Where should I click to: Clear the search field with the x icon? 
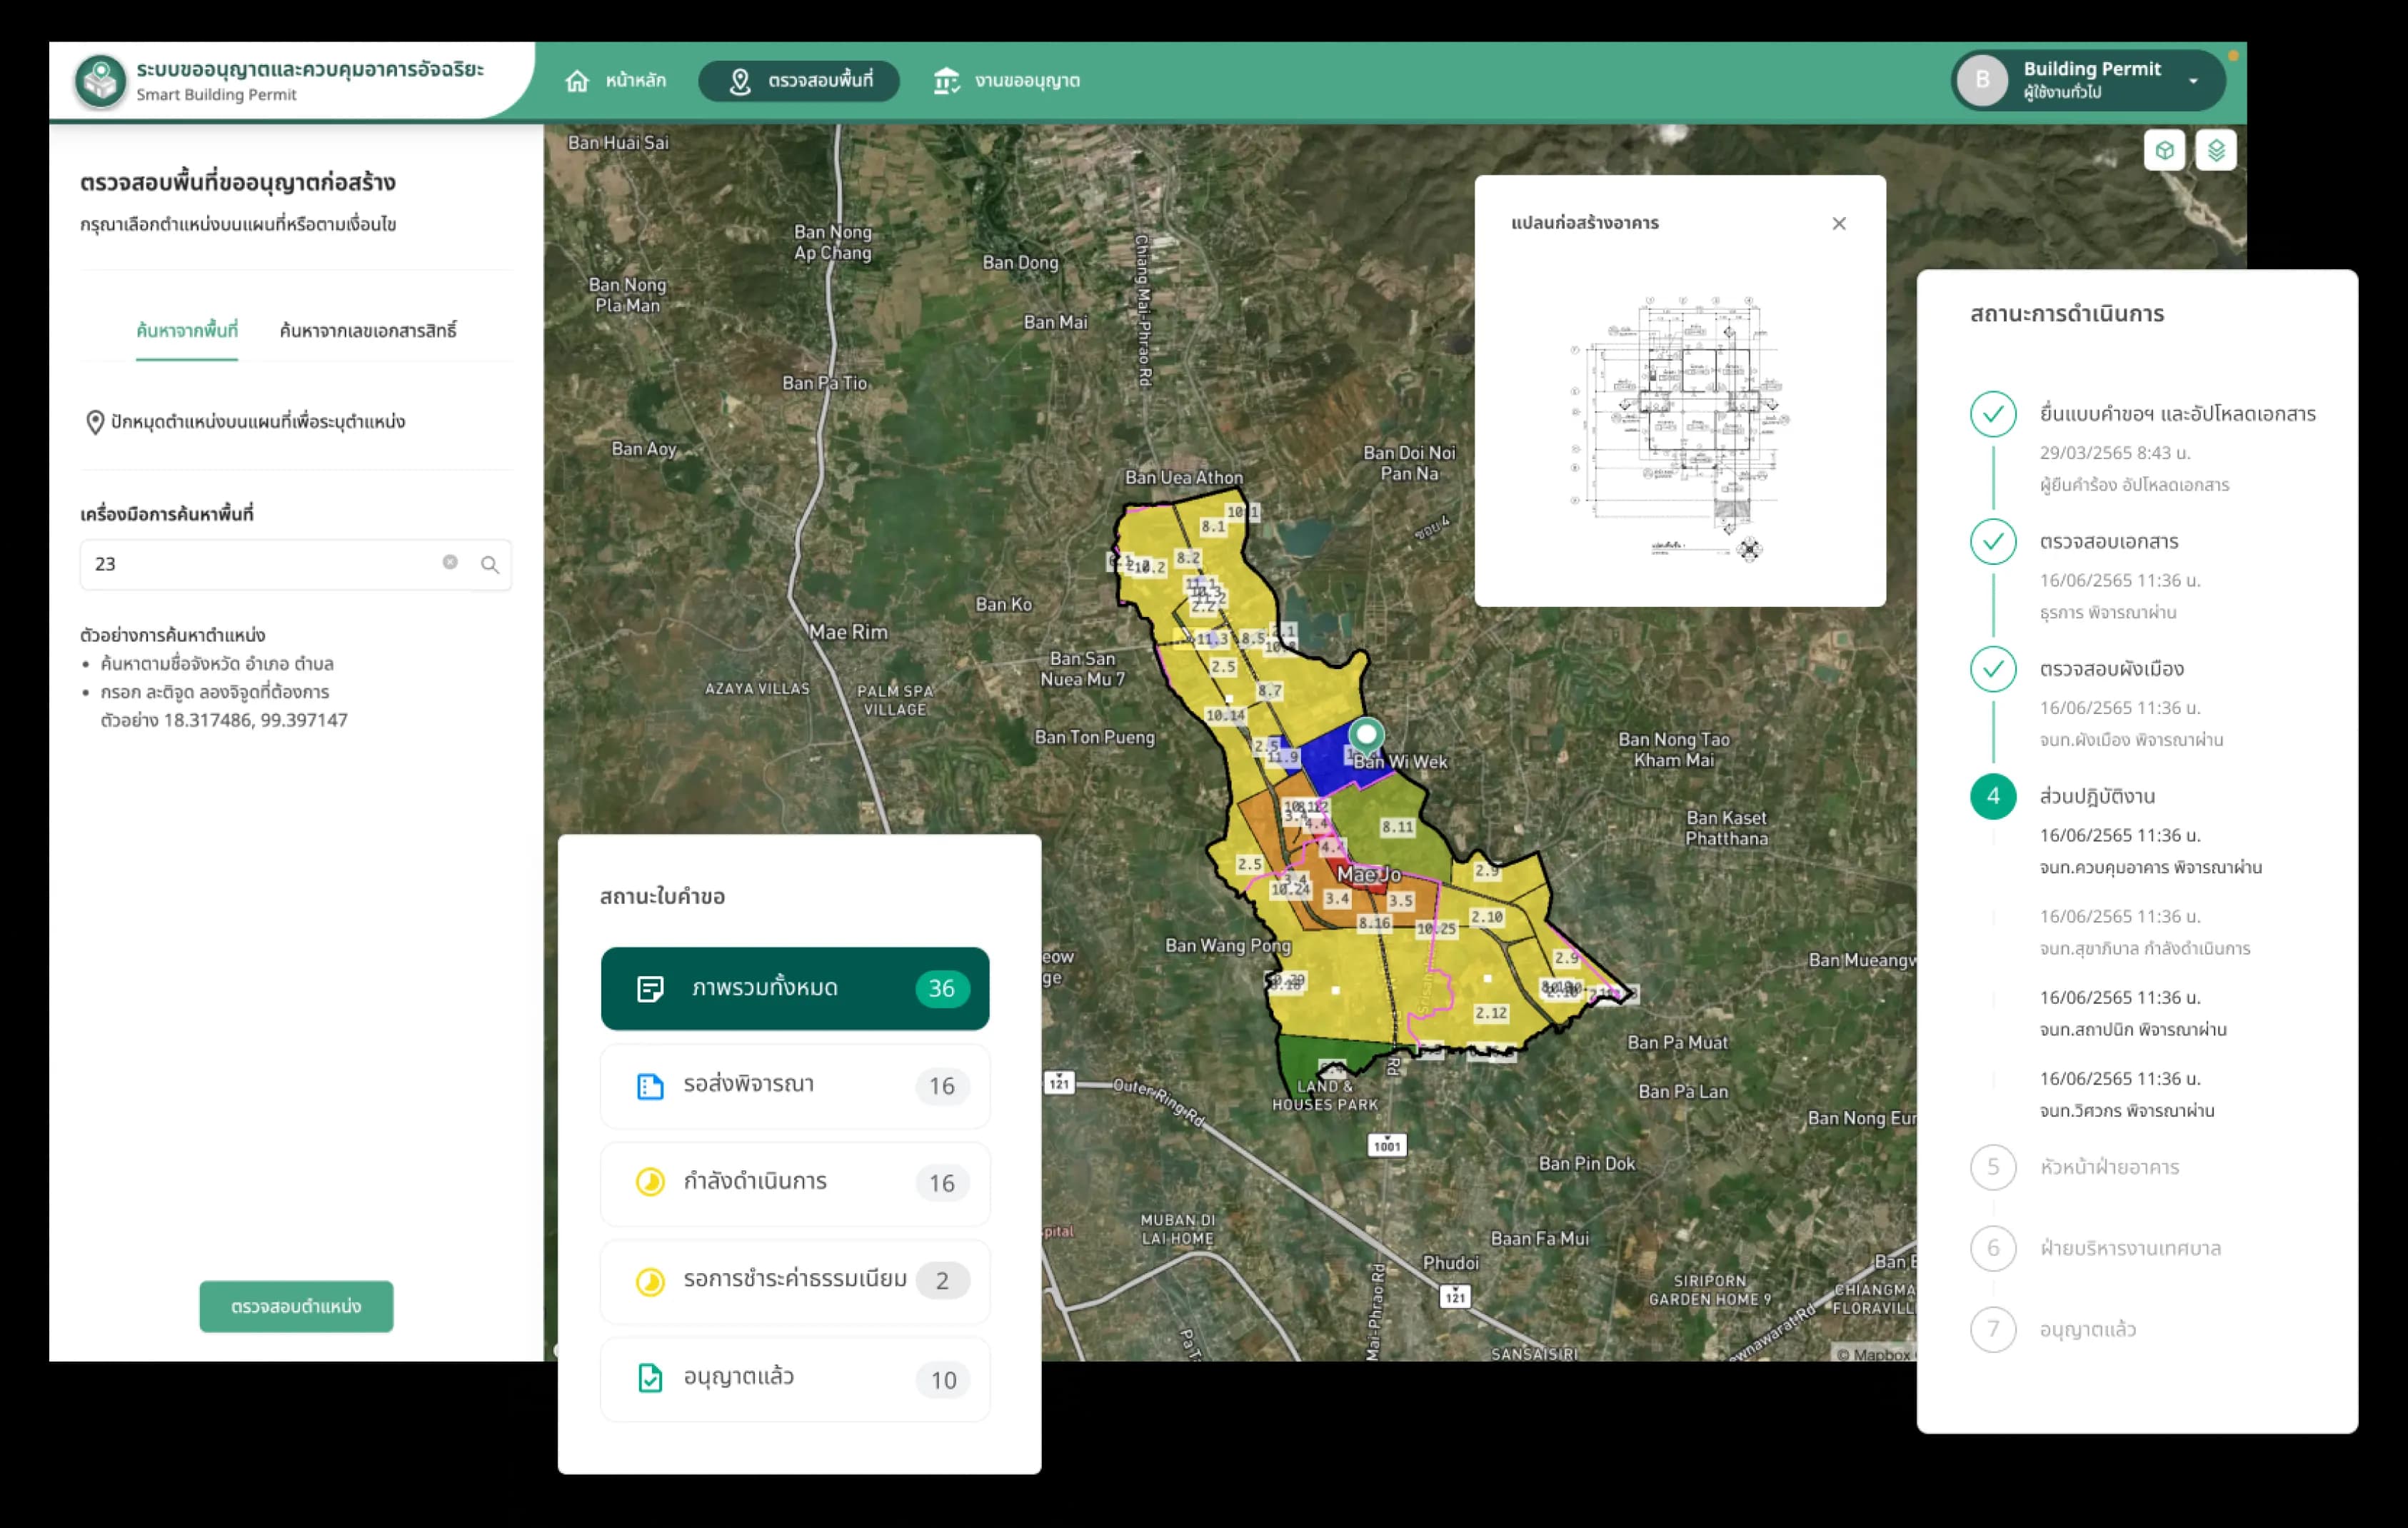point(450,562)
